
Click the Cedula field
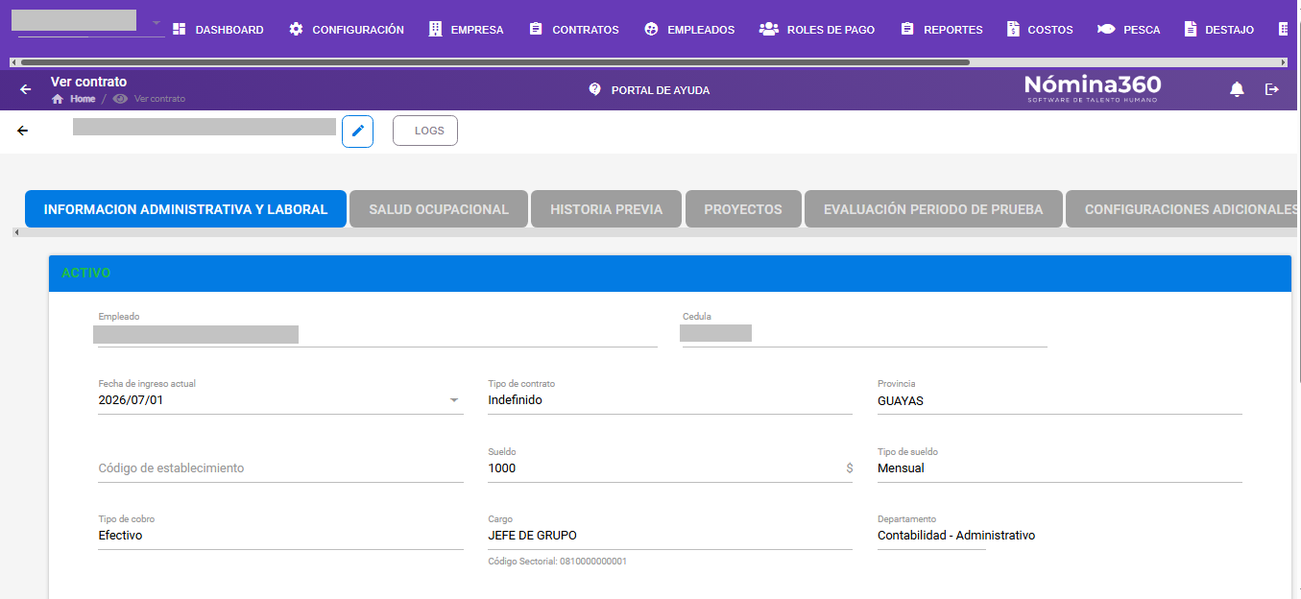(x=864, y=329)
